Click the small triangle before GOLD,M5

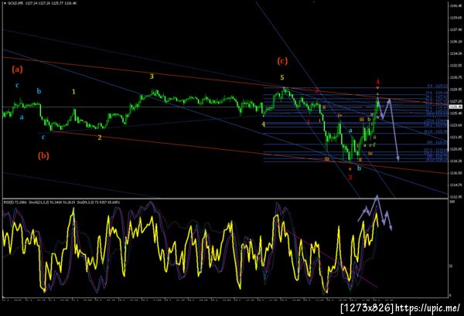(x=5, y=4)
